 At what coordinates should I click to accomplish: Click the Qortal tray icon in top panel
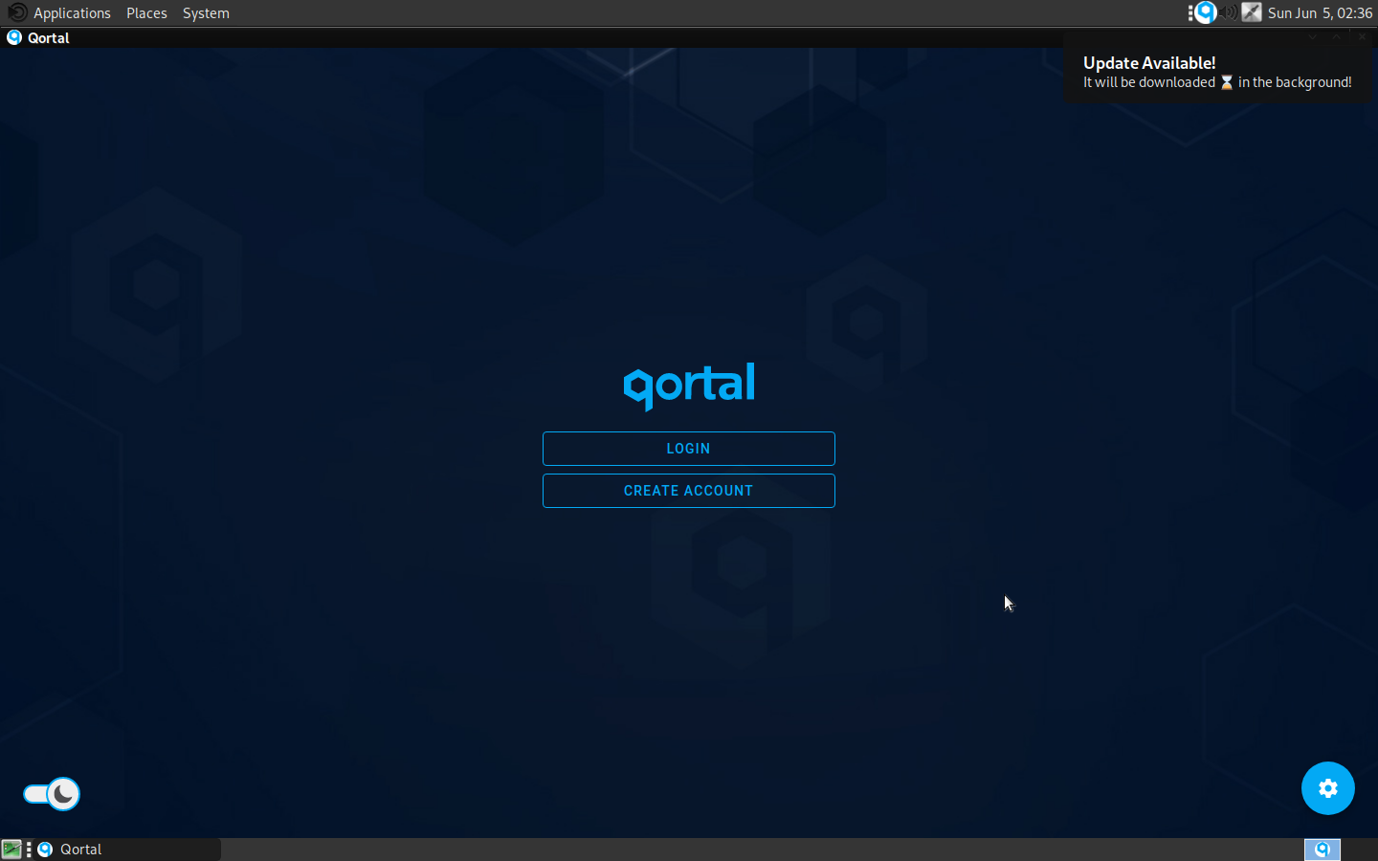pyautogui.click(x=1206, y=12)
